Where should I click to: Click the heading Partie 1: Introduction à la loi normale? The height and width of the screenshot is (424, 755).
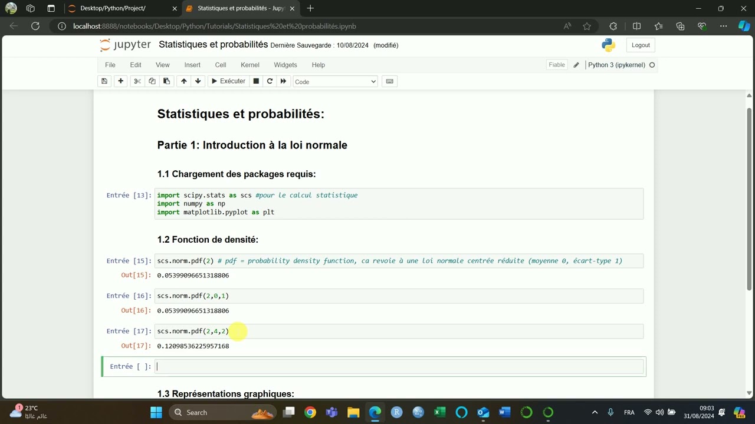pos(252,145)
